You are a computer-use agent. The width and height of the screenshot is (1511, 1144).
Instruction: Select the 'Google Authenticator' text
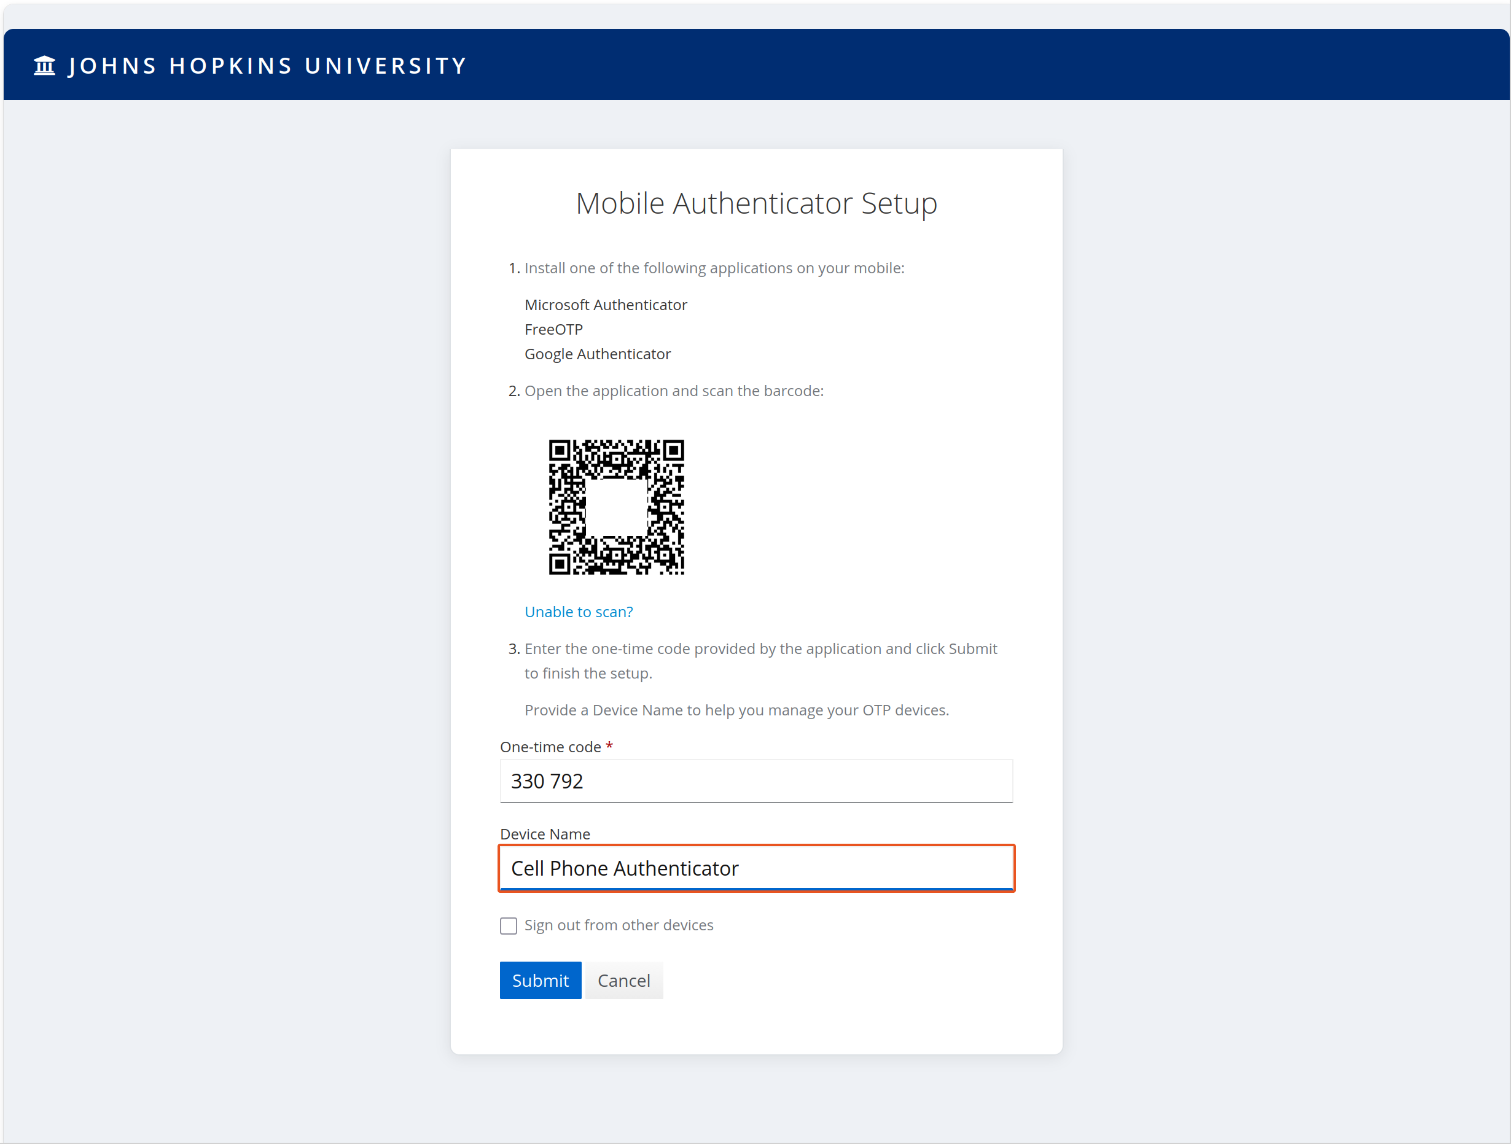coord(598,354)
